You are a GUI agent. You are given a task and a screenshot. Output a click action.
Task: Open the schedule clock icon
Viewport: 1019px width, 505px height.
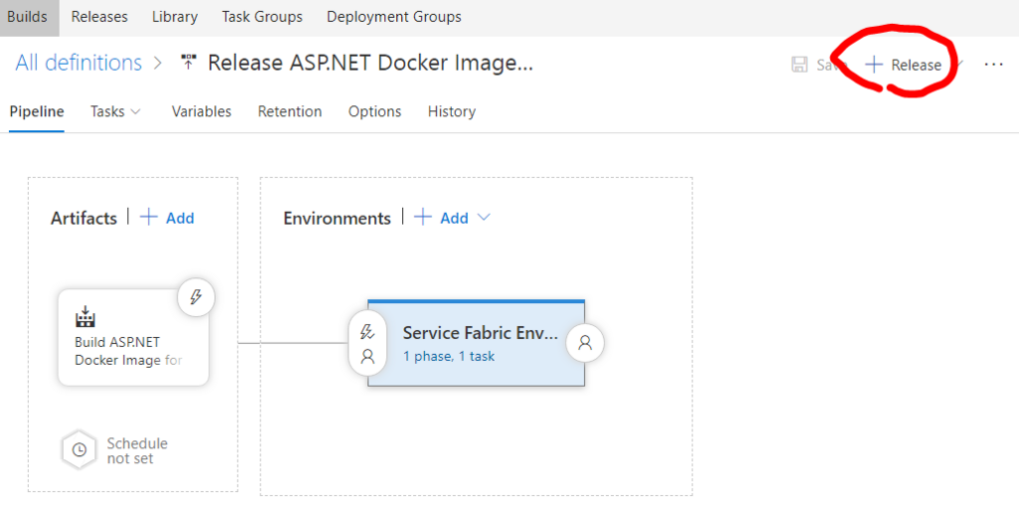tap(80, 449)
